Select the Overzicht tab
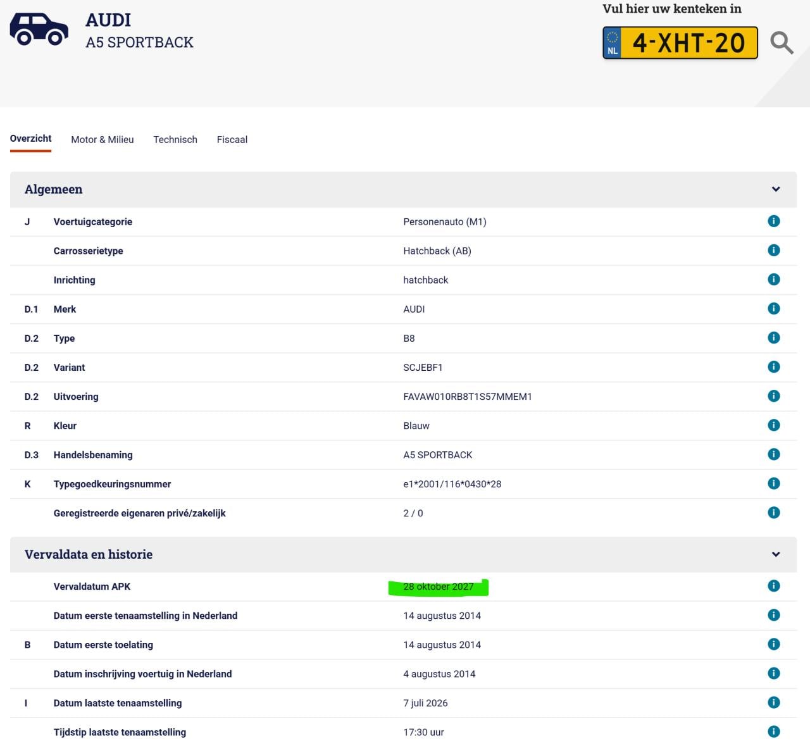Viewport: 810px width, 753px height. pyautogui.click(x=30, y=139)
